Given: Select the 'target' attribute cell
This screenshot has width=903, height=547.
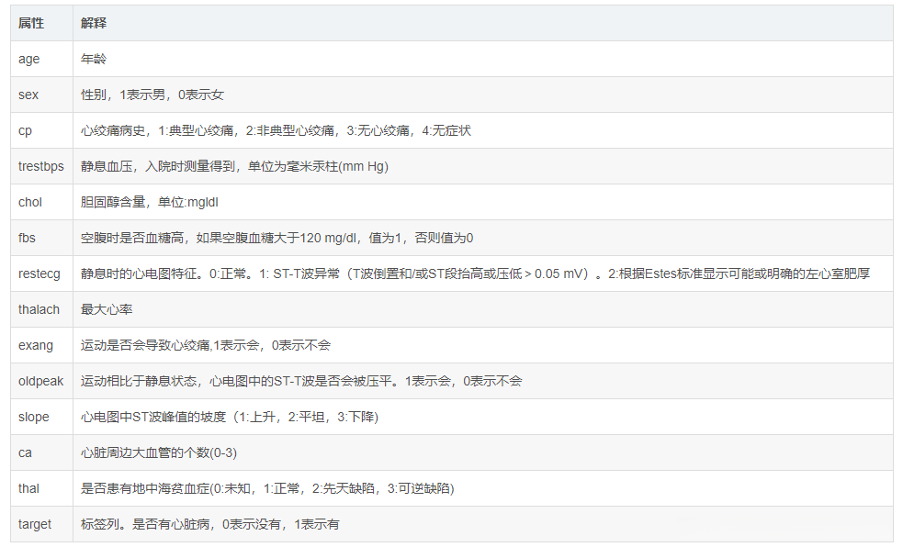Looking at the screenshot, I should tap(41, 524).
